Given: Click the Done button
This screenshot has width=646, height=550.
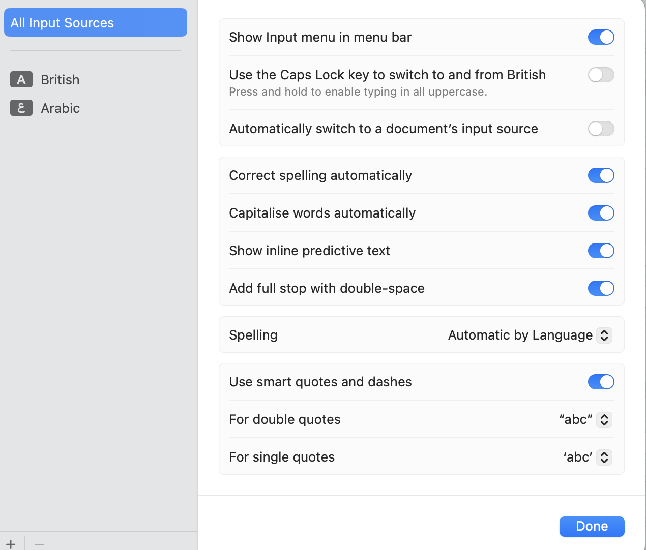Looking at the screenshot, I should pos(592,526).
